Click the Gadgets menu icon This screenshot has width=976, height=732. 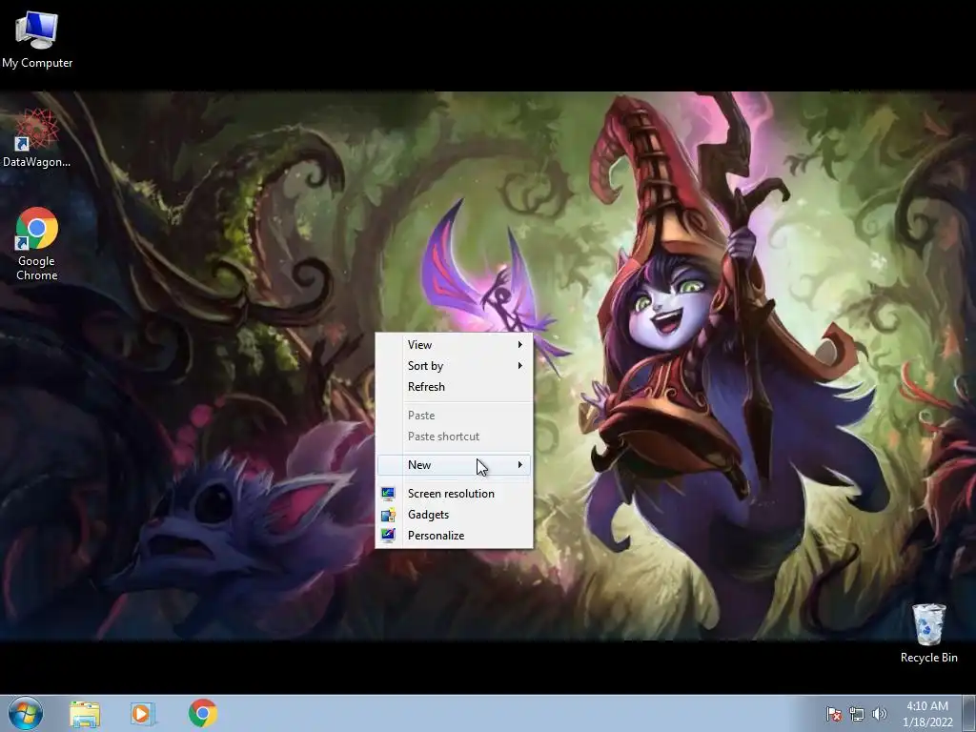pos(388,515)
